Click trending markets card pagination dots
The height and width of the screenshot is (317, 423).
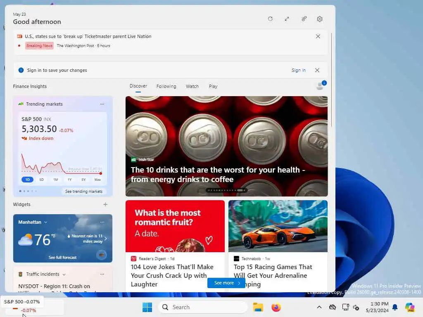tap(28, 191)
